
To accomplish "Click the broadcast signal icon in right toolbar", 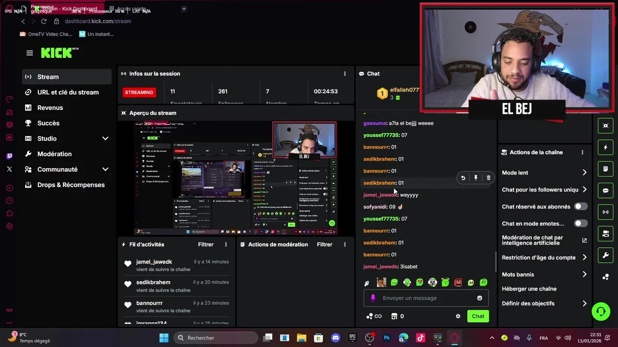I will coord(605,212).
